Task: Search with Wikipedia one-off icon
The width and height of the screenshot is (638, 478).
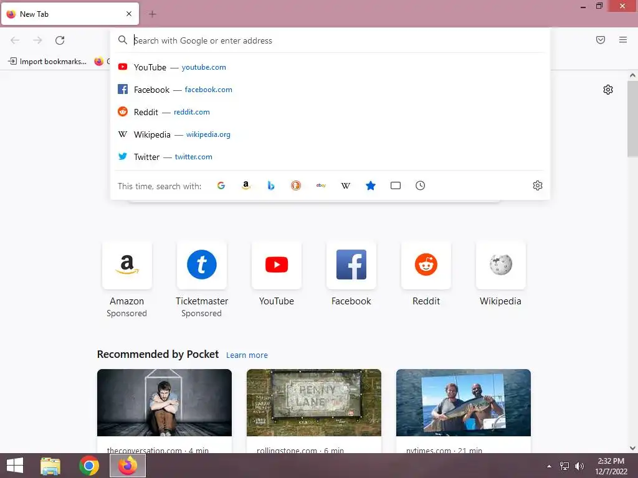Action: tap(345, 185)
